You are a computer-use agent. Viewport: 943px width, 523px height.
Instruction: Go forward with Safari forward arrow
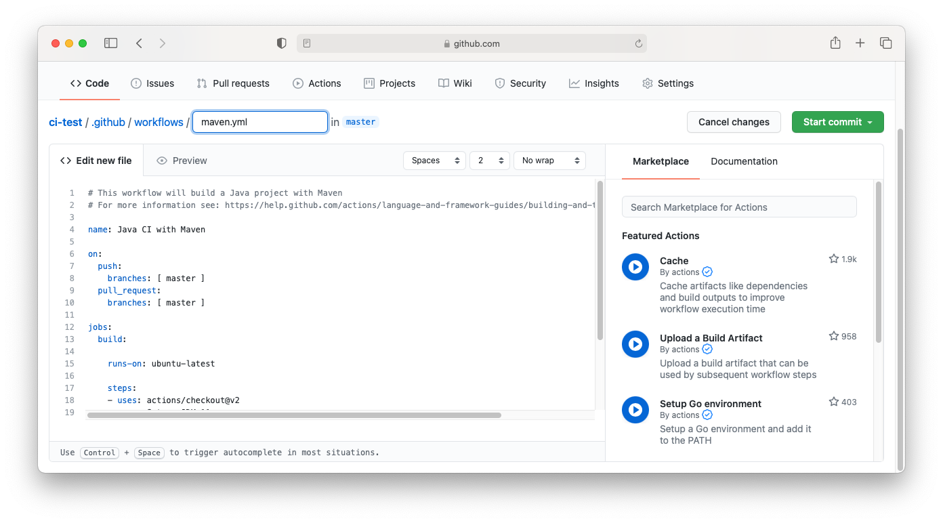tap(162, 43)
